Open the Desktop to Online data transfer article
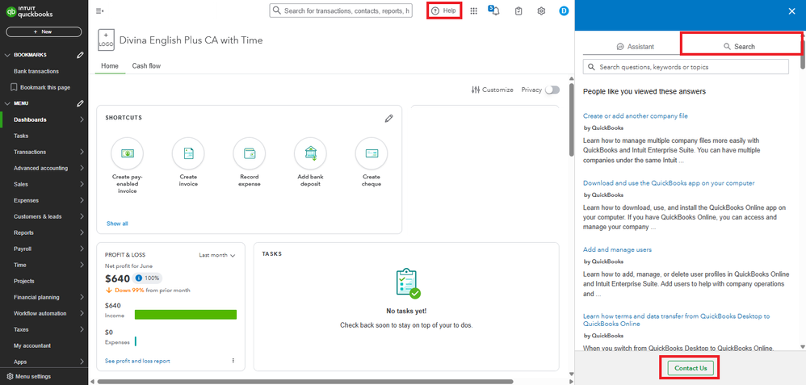806x385 pixels. [x=677, y=320]
